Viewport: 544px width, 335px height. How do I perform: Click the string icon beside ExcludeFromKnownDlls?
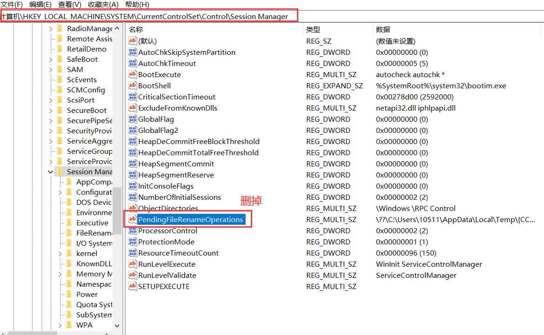coord(132,108)
